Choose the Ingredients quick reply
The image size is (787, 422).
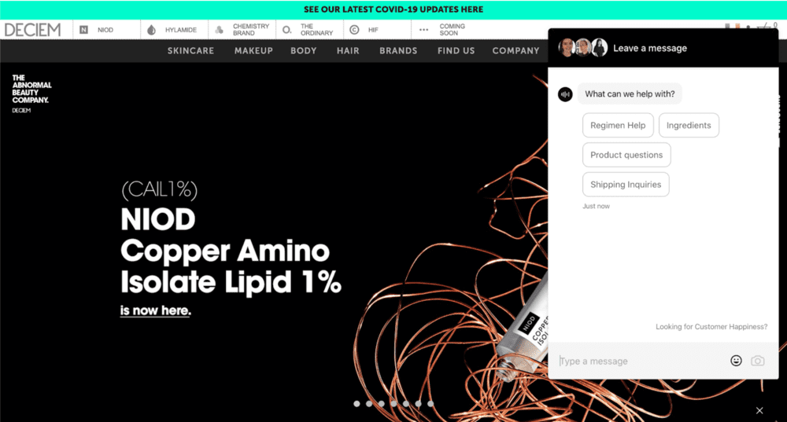click(689, 125)
